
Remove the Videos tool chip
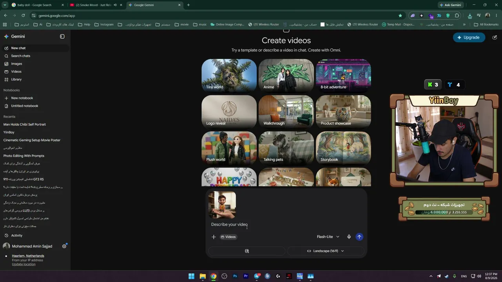point(229,237)
